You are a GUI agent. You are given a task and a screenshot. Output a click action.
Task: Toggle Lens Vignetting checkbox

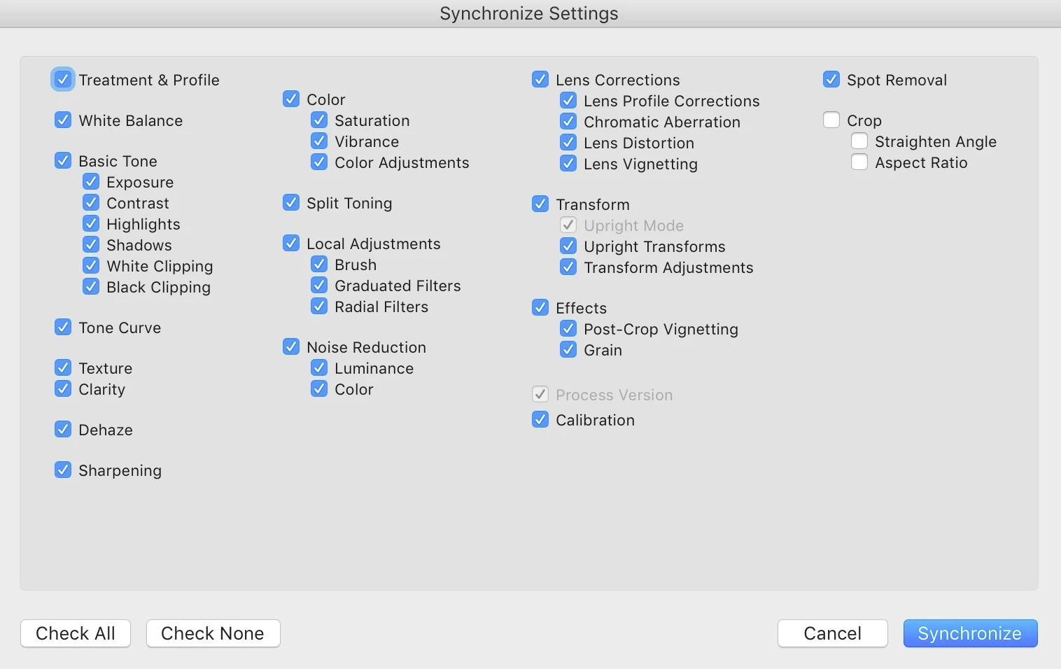pos(568,164)
